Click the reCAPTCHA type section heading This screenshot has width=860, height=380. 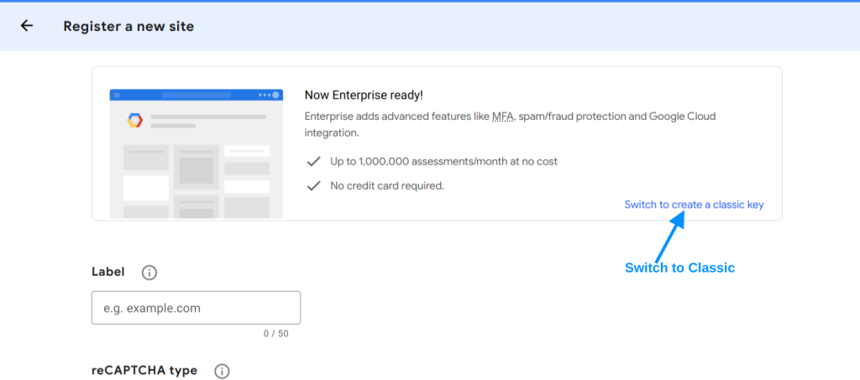(x=144, y=370)
